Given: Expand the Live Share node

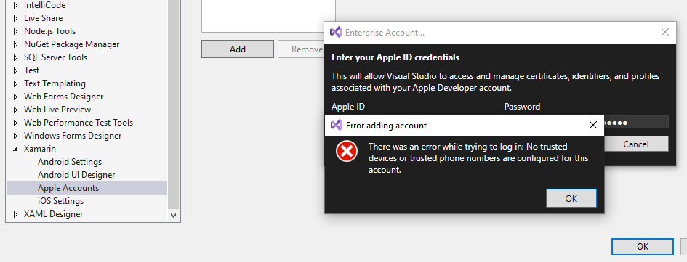Looking at the screenshot, I should (16, 18).
